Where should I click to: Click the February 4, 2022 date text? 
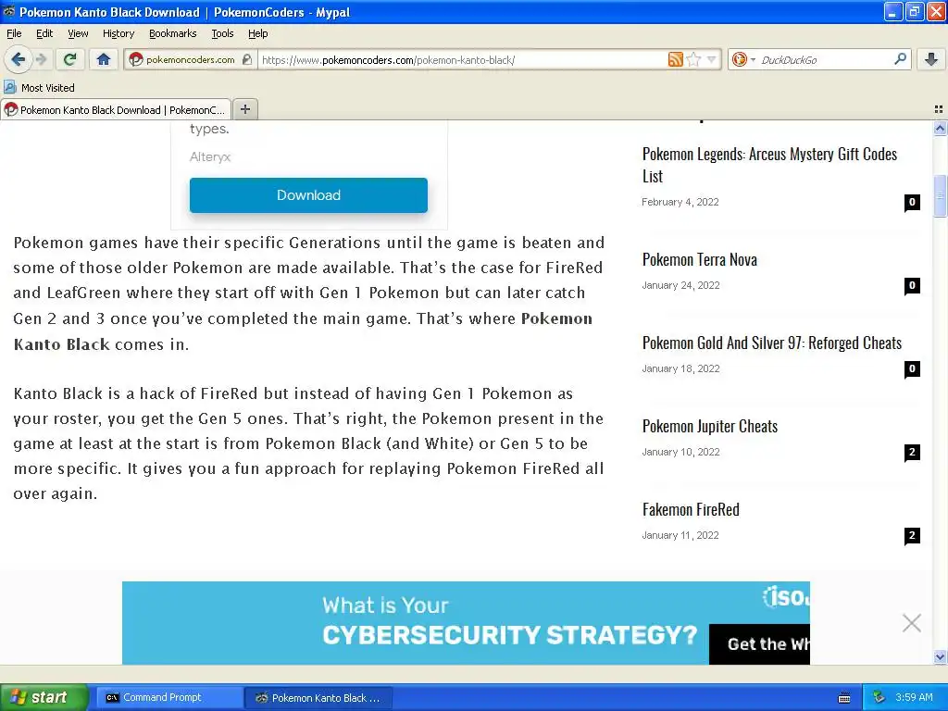tap(680, 202)
